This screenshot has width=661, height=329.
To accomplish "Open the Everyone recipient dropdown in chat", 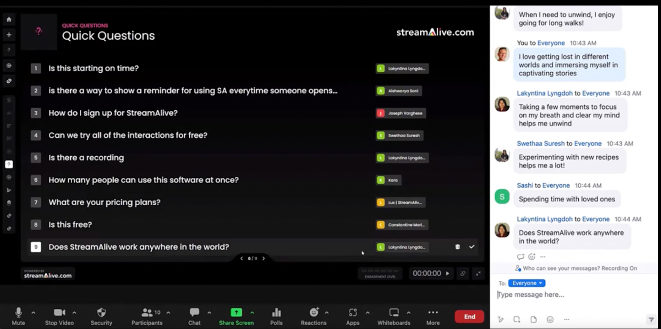I will coord(527,283).
